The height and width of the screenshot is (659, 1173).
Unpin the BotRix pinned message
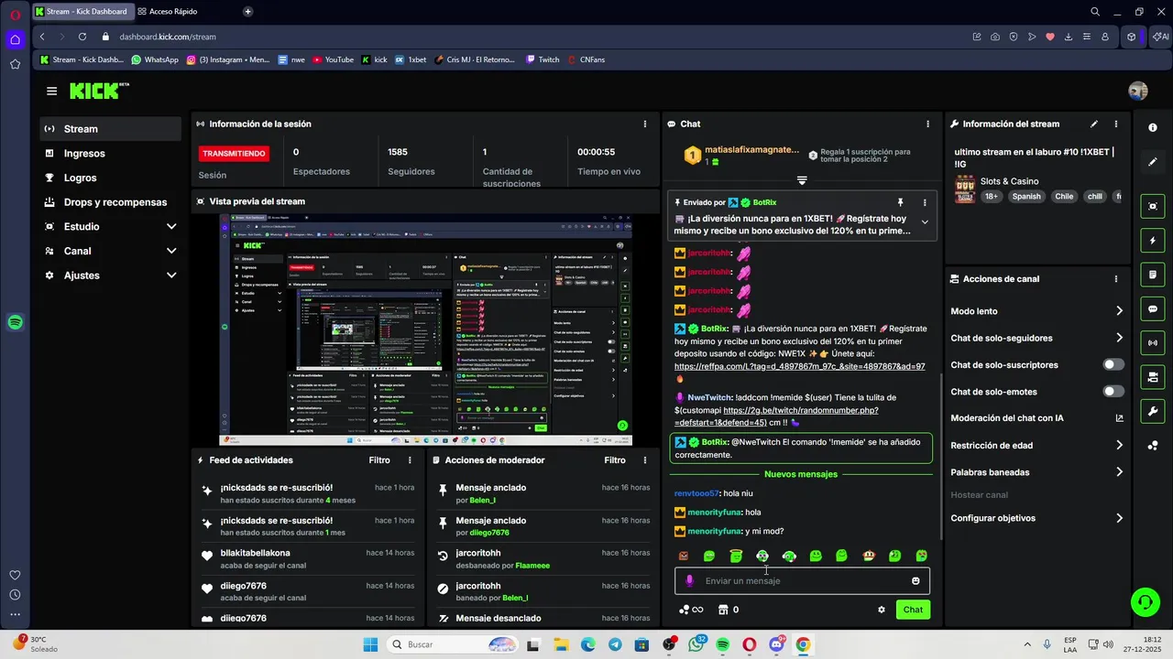[900, 202]
